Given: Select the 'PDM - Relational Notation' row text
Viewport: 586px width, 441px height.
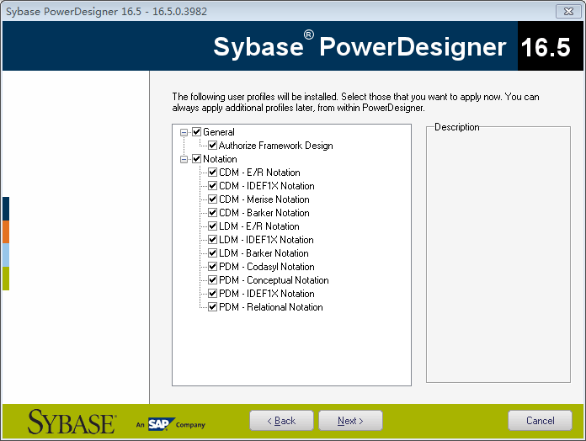Looking at the screenshot, I should [x=271, y=307].
